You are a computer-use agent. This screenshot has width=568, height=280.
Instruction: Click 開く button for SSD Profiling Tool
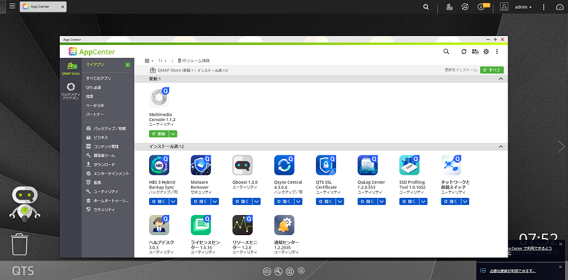click(x=409, y=201)
